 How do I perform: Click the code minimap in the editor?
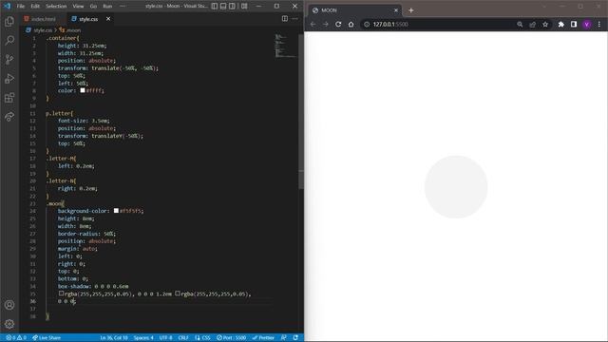point(285,46)
